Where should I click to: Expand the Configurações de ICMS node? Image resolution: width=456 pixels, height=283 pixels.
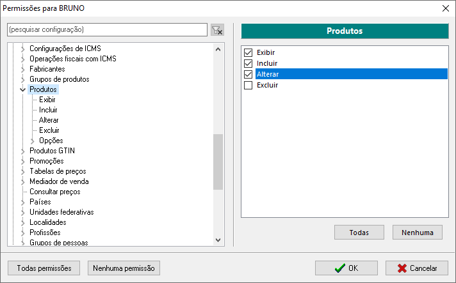(23, 49)
